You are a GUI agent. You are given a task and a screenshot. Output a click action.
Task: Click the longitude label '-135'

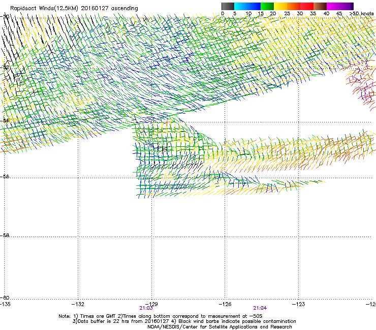[x=5, y=304]
